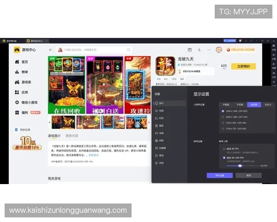Image resolution: width=277 pixels, height=222 pixels.
Task: Select 平板版 resolution tab
Action: click(226, 105)
